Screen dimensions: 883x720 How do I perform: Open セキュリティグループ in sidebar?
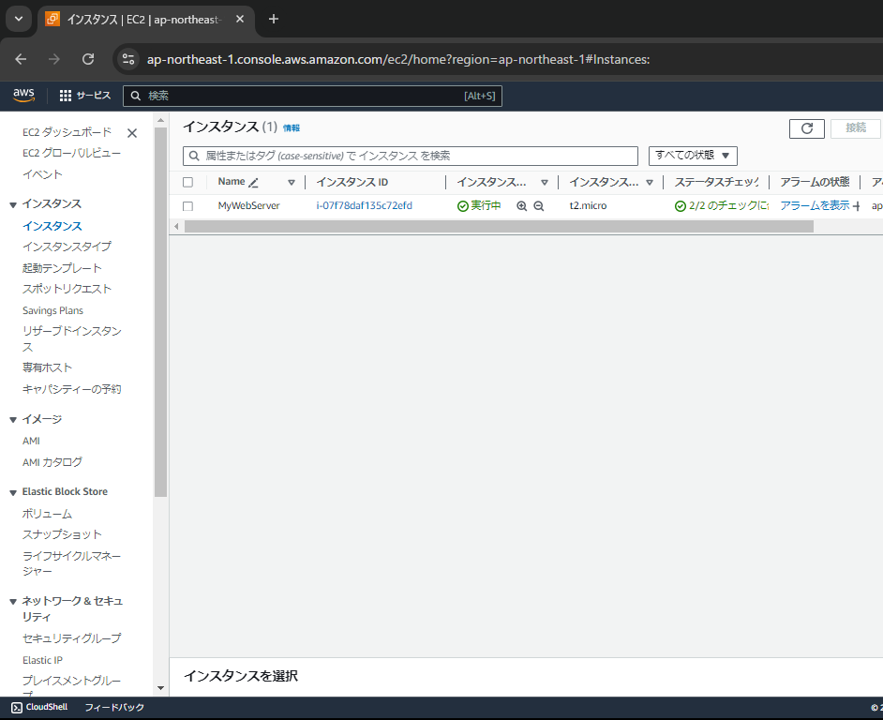click(71, 638)
